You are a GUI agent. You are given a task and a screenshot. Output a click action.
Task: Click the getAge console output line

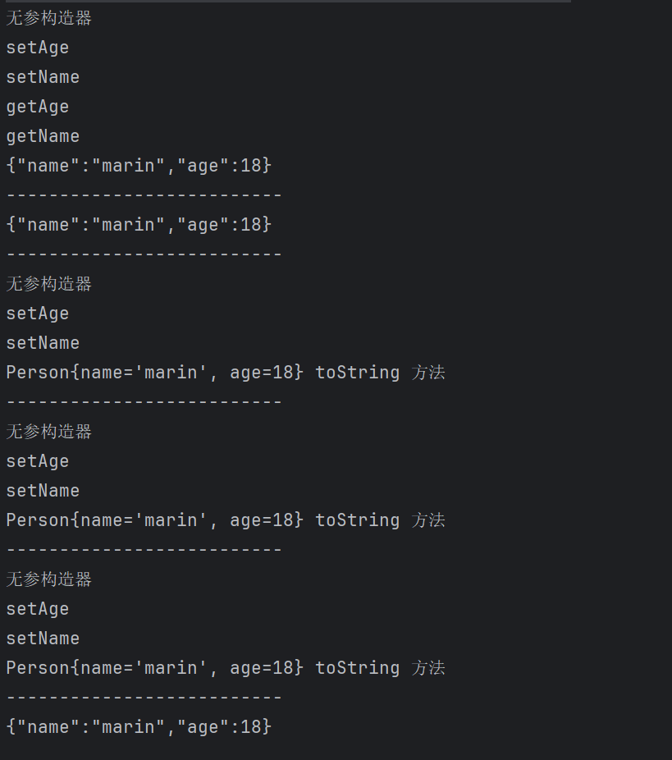38,107
